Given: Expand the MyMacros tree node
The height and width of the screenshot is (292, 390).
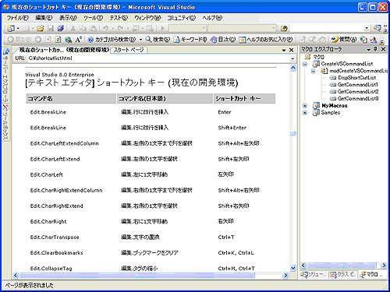Looking at the screenshot, I should click(x=305, y=106).
